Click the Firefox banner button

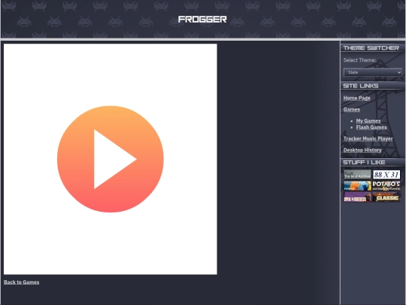pos(357,186)
